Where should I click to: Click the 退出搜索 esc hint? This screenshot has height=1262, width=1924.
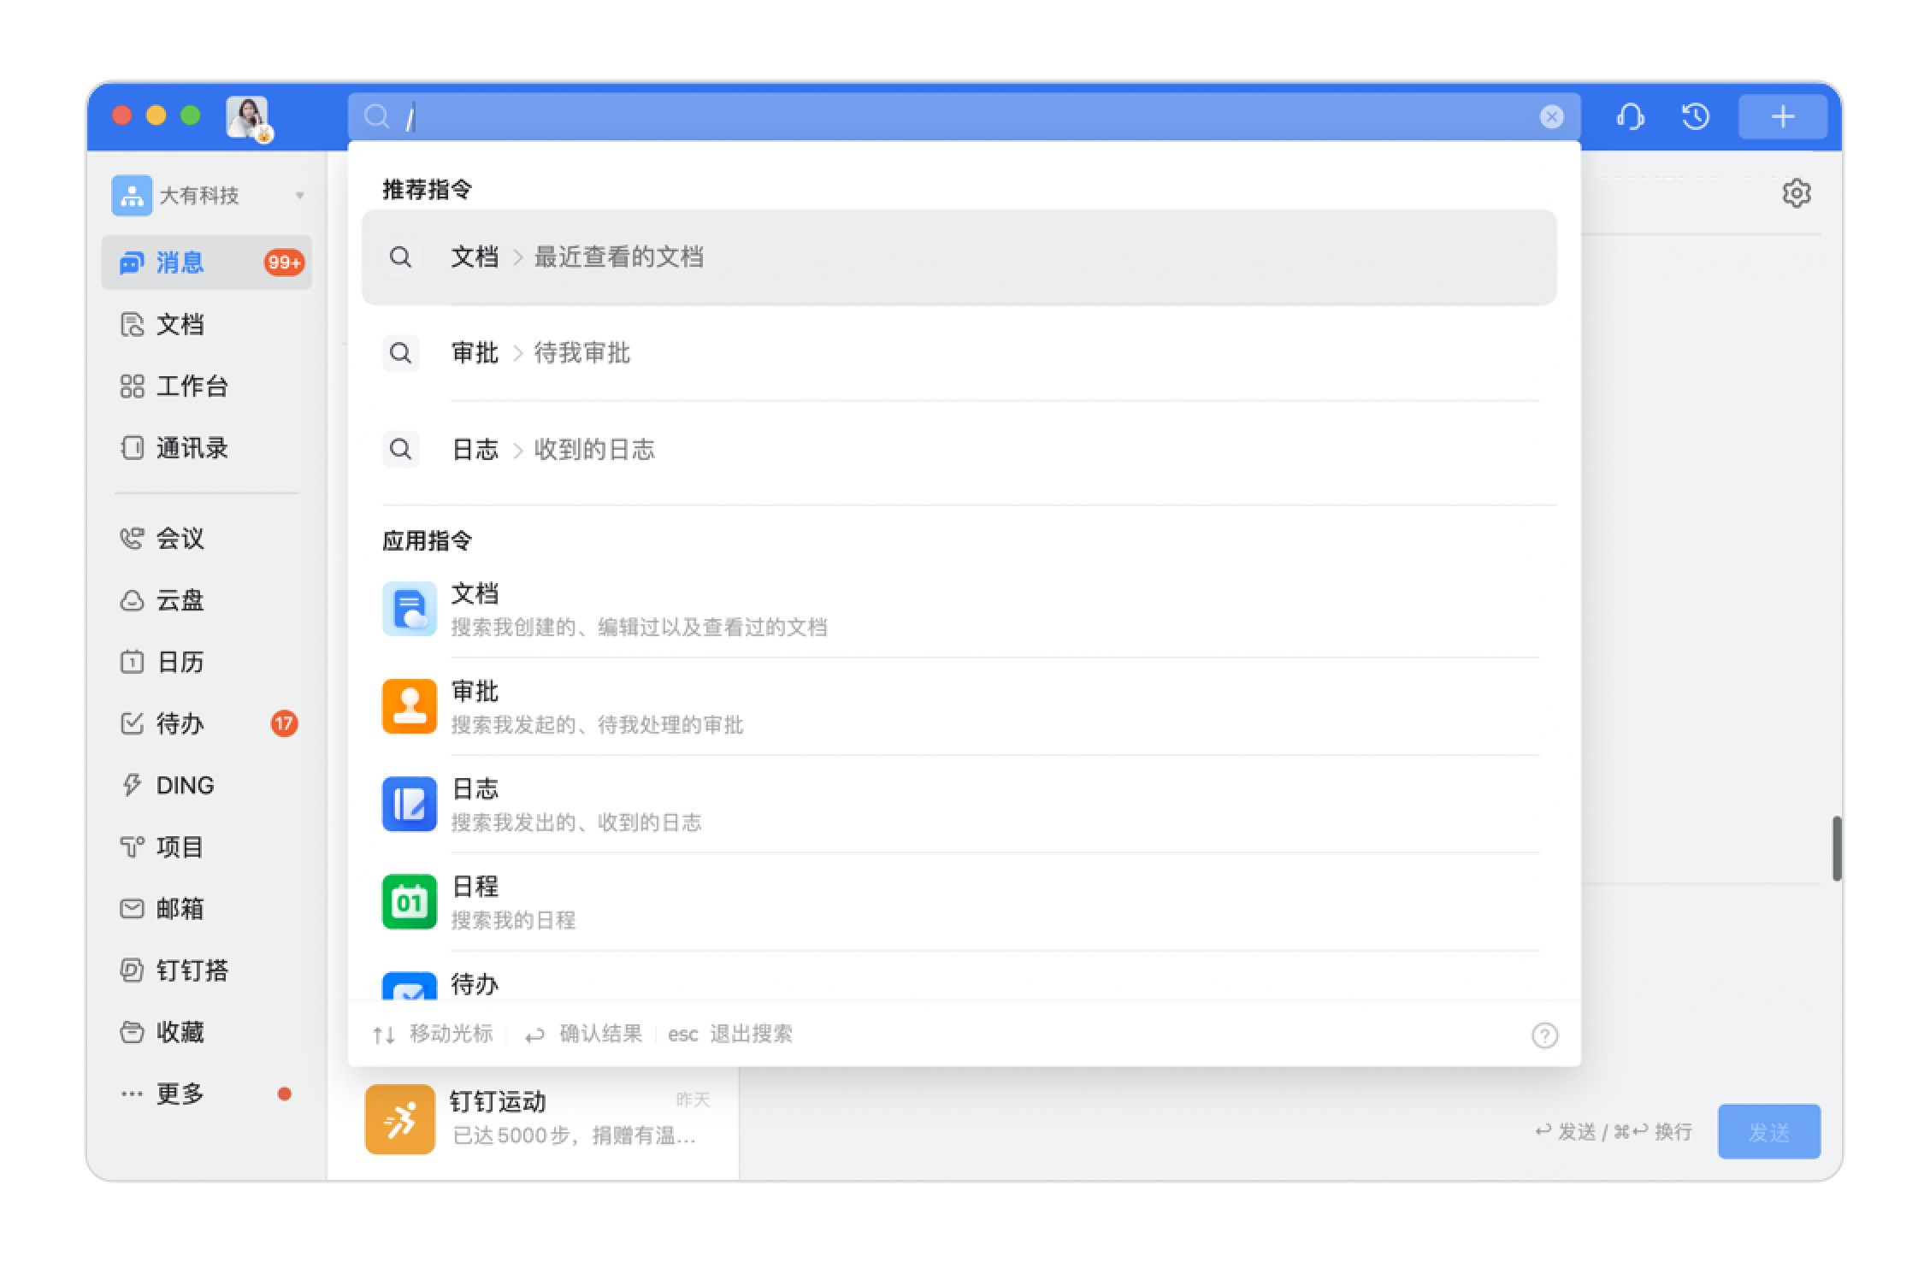(x=729, y=1035)
